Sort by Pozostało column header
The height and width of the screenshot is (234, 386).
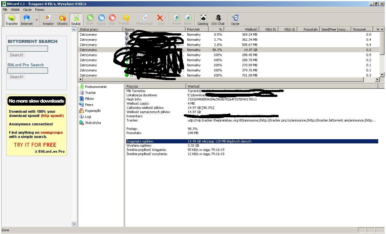[308, 29]
